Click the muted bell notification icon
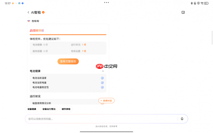This screenshot has width=213, height=133. pyautogui.click(x=195, y=3)
